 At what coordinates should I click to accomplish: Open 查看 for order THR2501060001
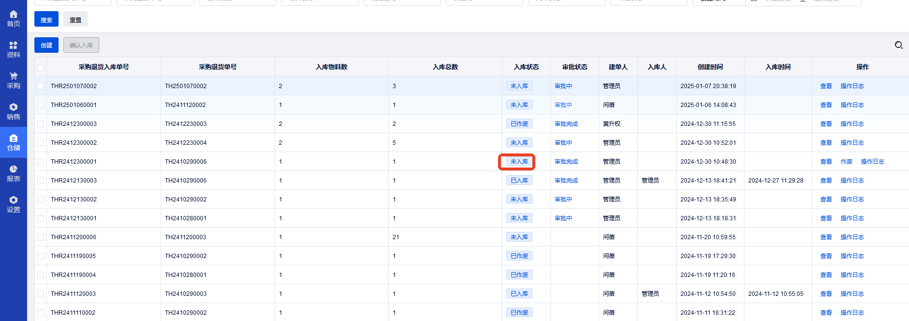click(826, 105)
